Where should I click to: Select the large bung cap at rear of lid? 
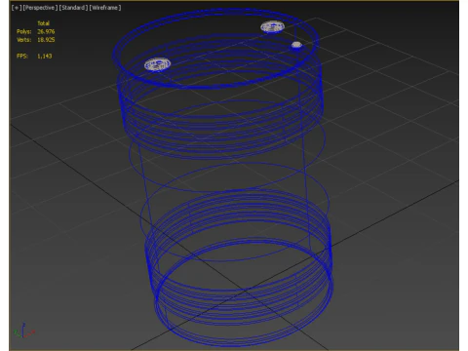[x=272, y=27]
